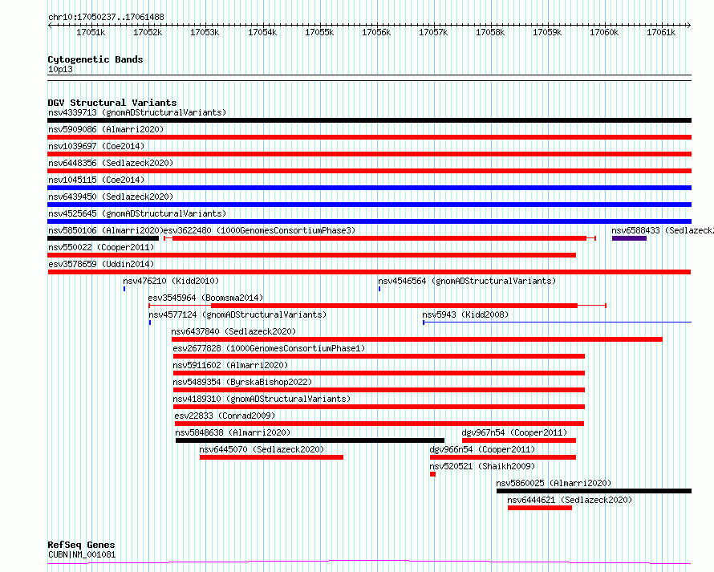The height and width of the screenshot is (572, 714).
Task: Click the thin blue nsv5943 line
Action: (558, 323)
